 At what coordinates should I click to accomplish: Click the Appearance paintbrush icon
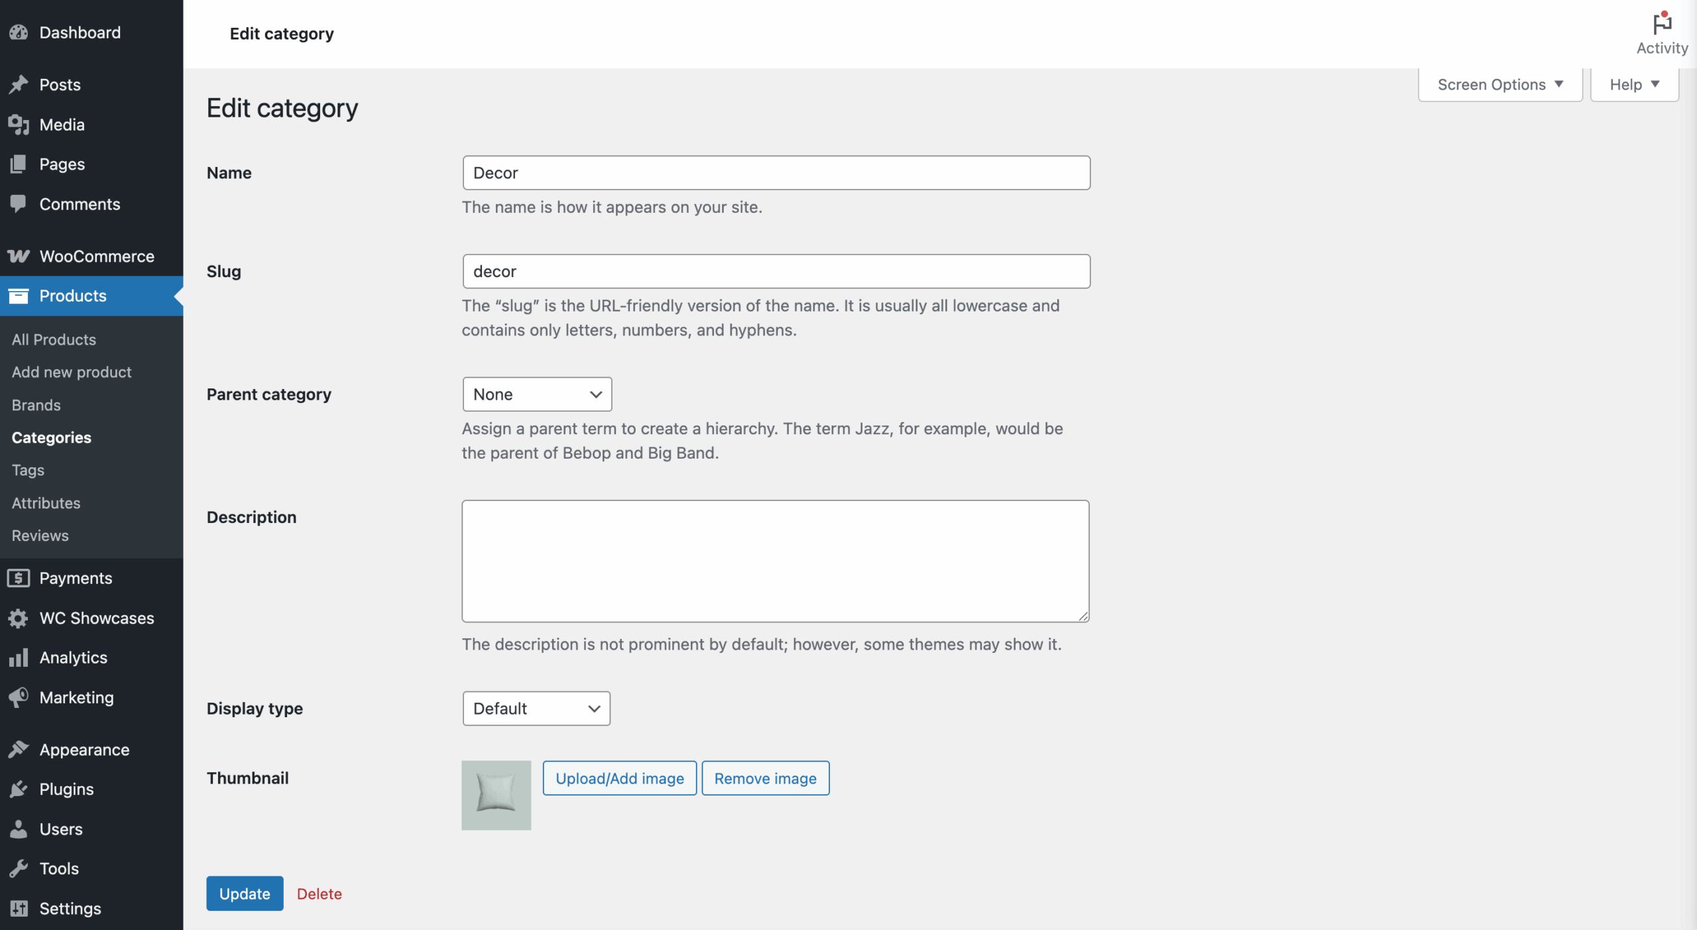(19, 750)
